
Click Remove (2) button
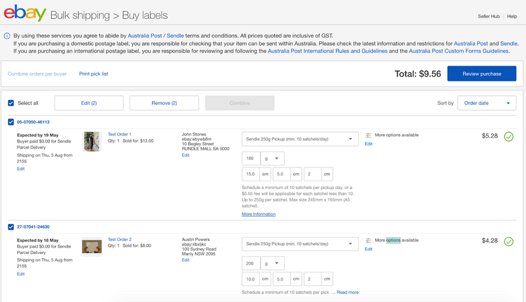pyautogui.click(x=164, y=103)
